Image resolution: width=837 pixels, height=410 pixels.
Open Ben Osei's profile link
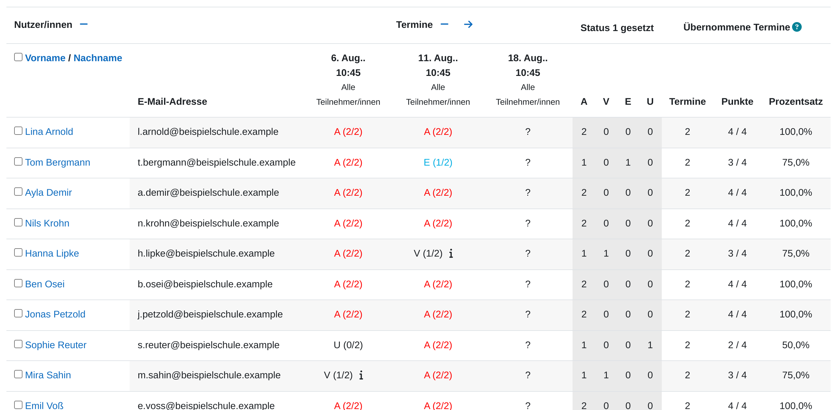[45, 284]
